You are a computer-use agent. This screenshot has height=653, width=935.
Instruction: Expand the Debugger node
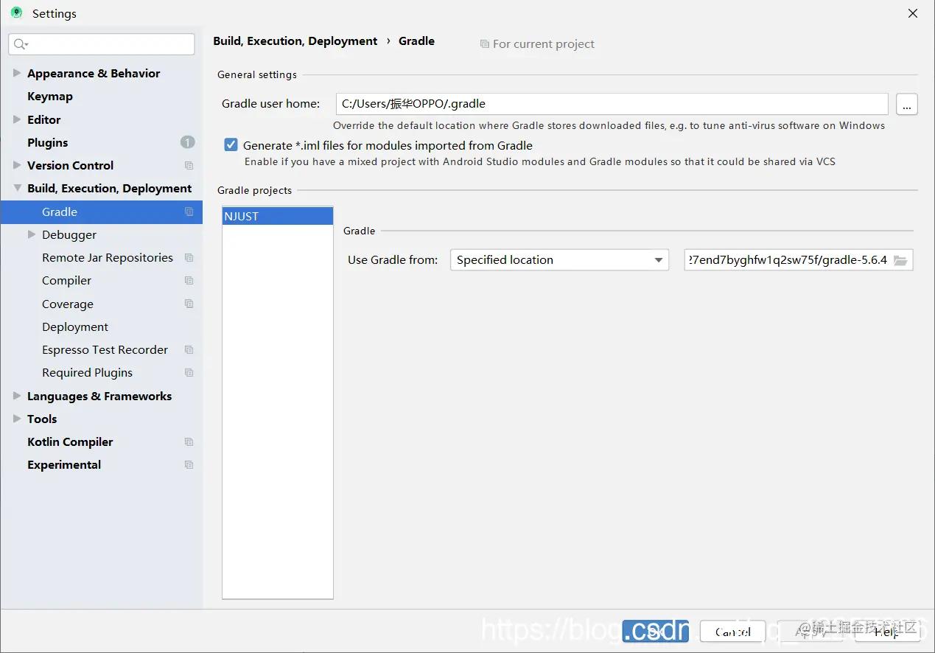[x=32, y=234]
